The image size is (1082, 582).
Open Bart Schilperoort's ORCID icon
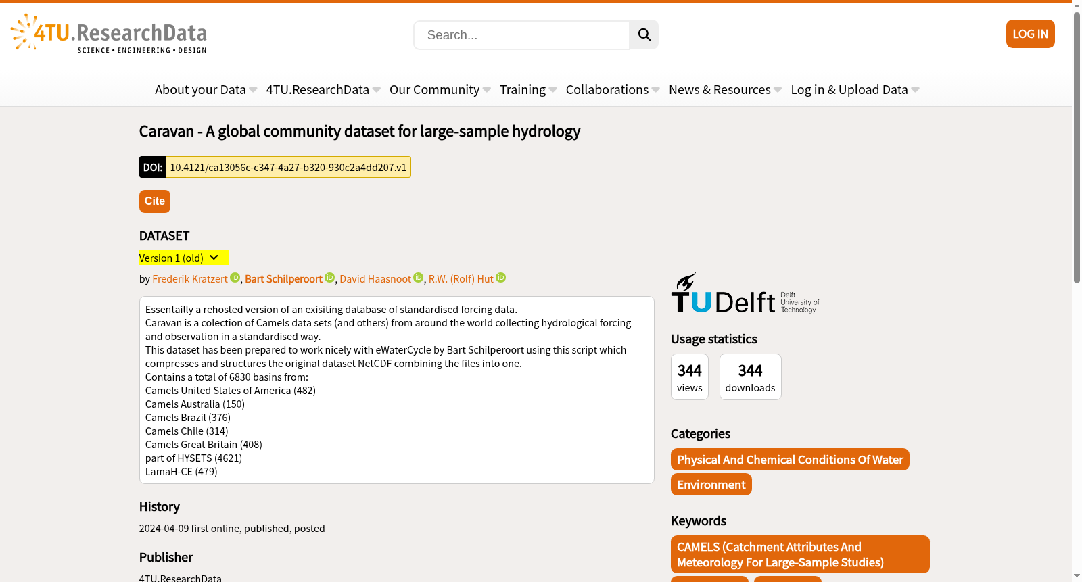coord(330,278)
